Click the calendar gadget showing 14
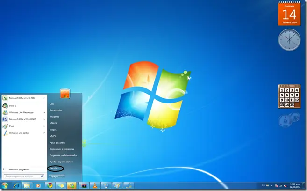 [289, 14]
